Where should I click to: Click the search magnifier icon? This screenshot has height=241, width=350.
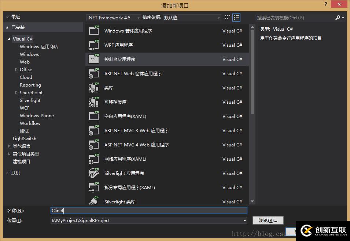338,18
